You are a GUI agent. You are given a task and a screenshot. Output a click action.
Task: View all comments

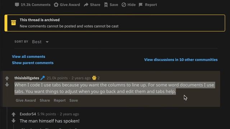pos(29,57)
